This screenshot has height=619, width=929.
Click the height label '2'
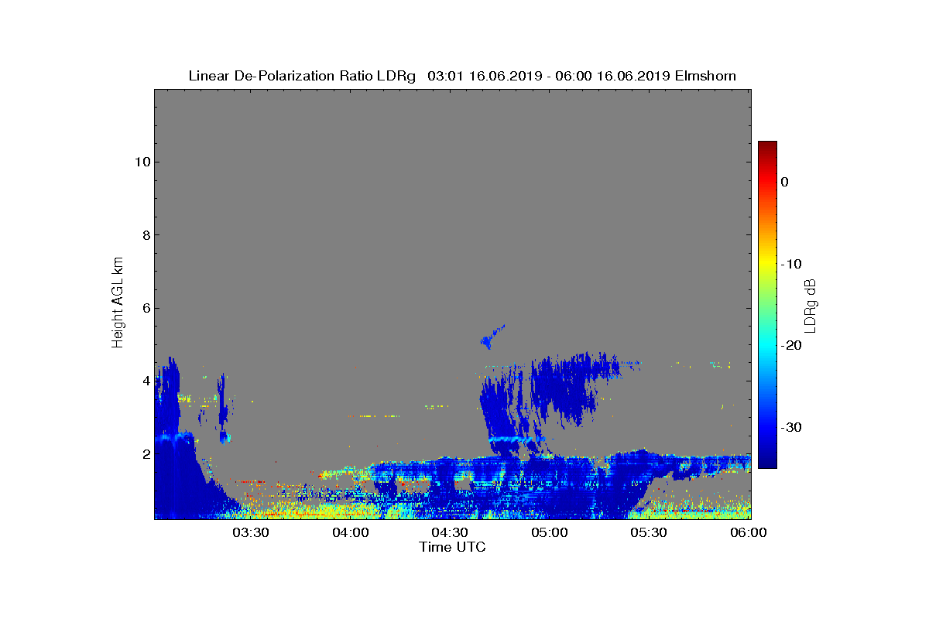(x=145, y=454)
